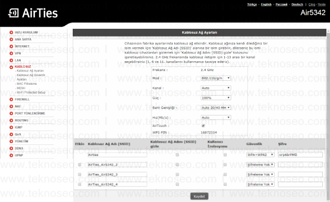330x202 pixels.
Task: Click the Kaydet button
Action: (x=200, y=196)
